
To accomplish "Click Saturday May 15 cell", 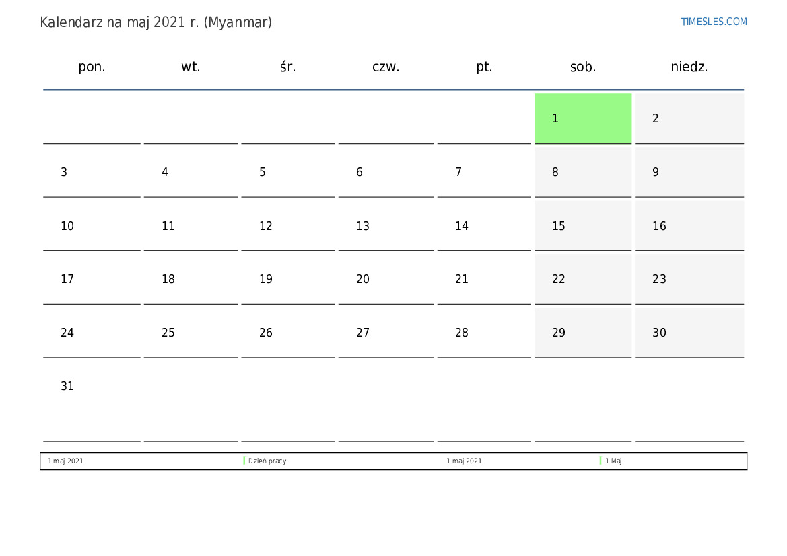I will click(x=582, y=226).
